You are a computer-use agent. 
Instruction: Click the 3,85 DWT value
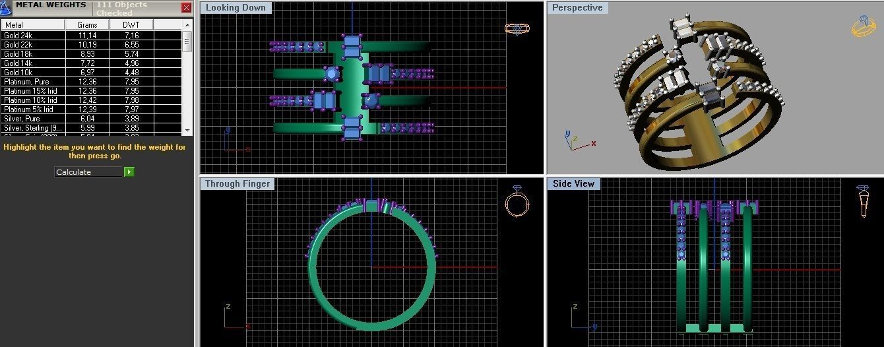click(x=131, y=127)
